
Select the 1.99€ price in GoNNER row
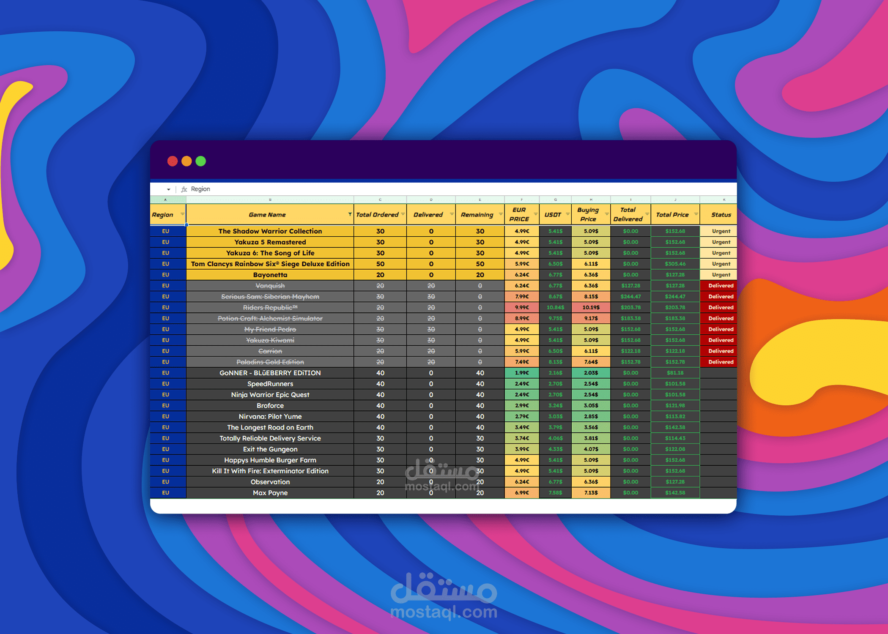pyautogui.click(x=522, y=373)
